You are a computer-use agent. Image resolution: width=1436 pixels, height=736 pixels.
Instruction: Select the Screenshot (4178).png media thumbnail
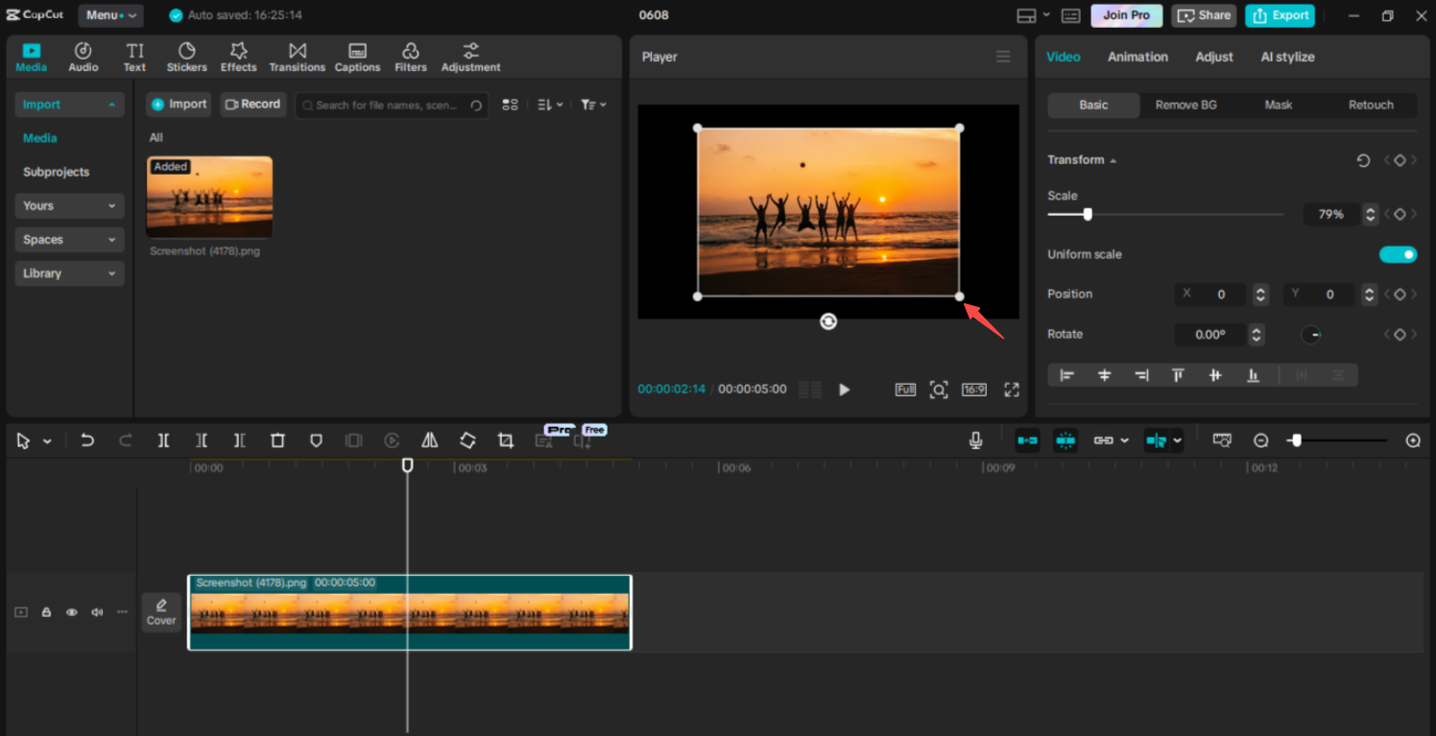pyautogui.click(x=209, y=197)
